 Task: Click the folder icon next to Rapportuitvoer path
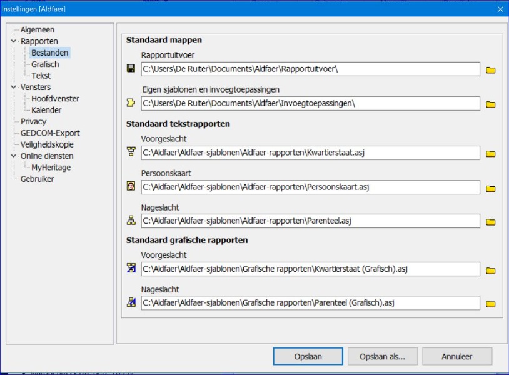click(491, 69)
